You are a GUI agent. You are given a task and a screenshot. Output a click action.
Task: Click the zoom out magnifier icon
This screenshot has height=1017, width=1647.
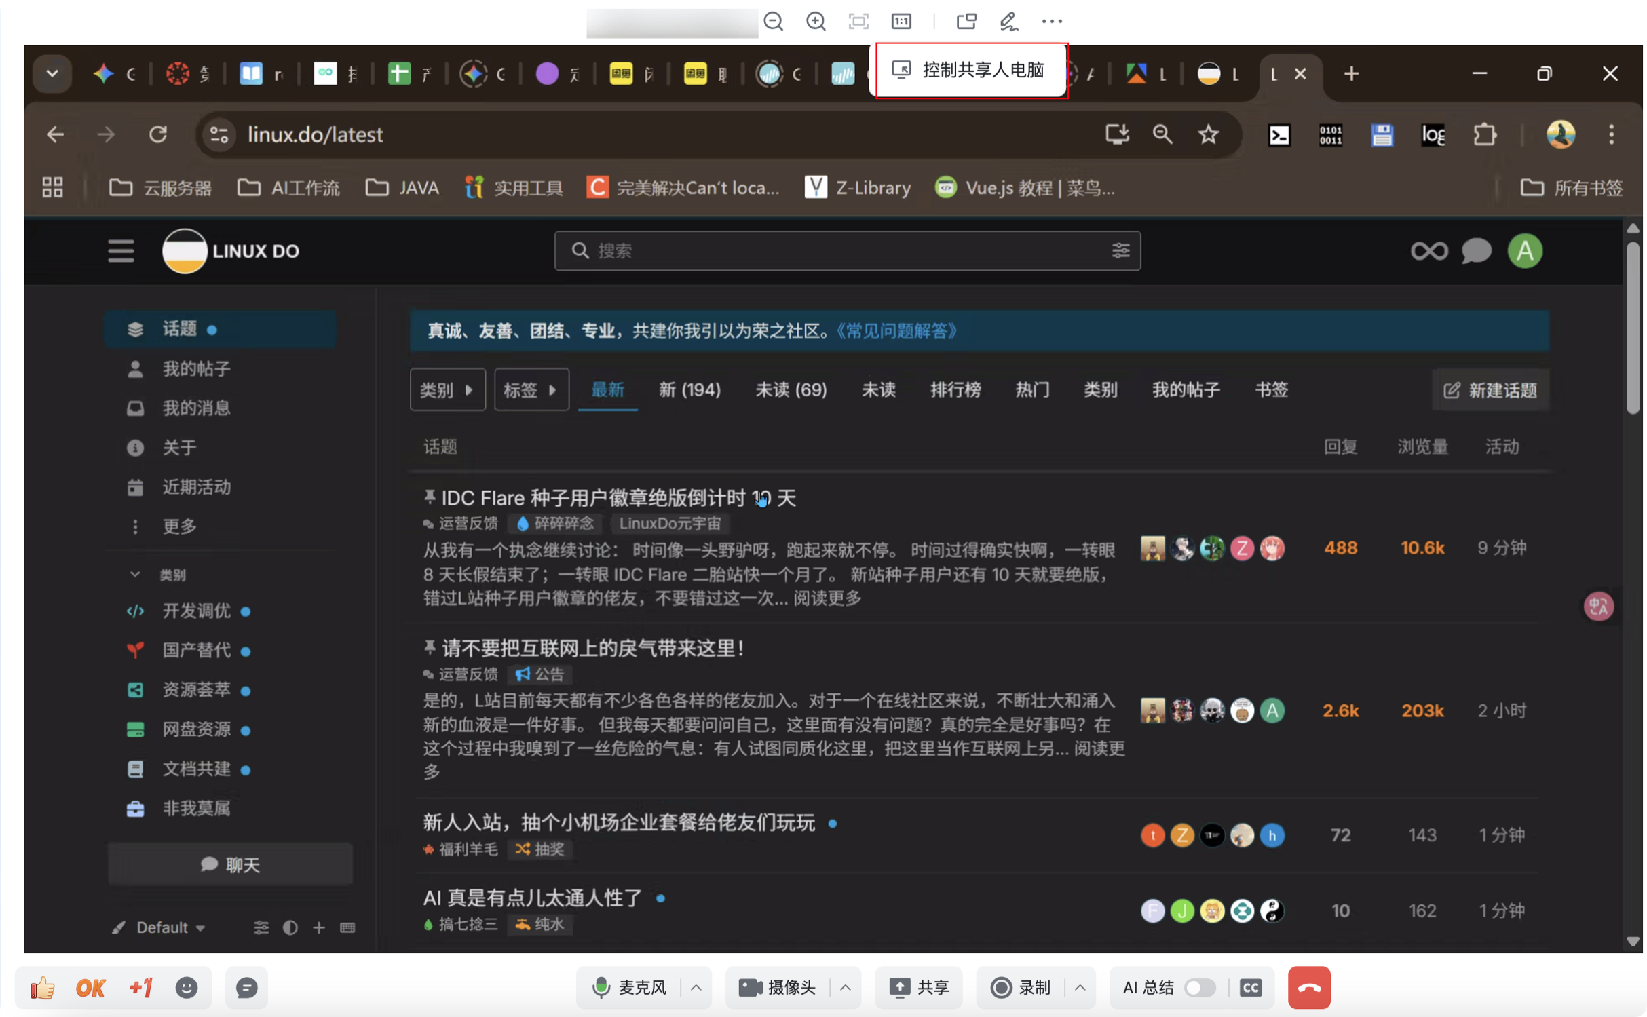click(773, 21)
